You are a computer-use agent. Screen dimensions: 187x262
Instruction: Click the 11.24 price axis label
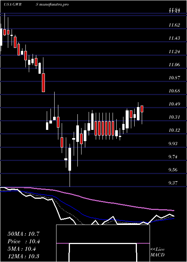tap(174, 52)
